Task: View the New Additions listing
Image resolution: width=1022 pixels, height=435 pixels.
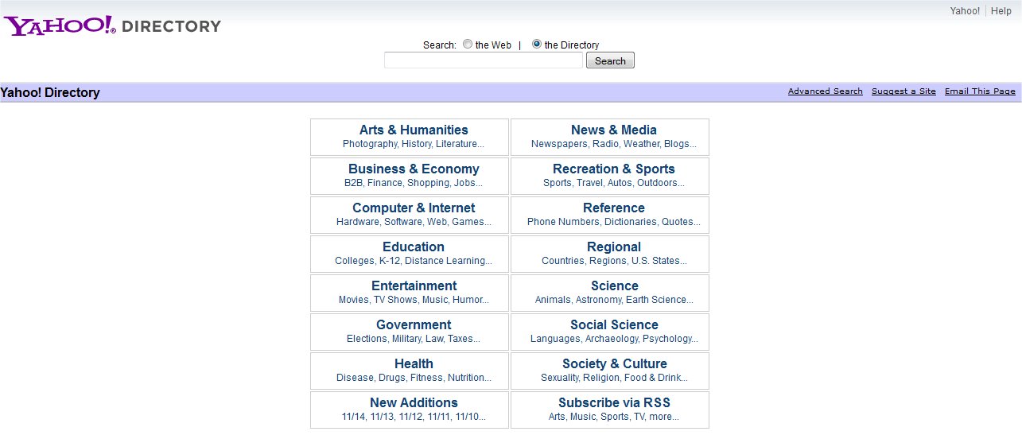Action: tap(414, 403)
